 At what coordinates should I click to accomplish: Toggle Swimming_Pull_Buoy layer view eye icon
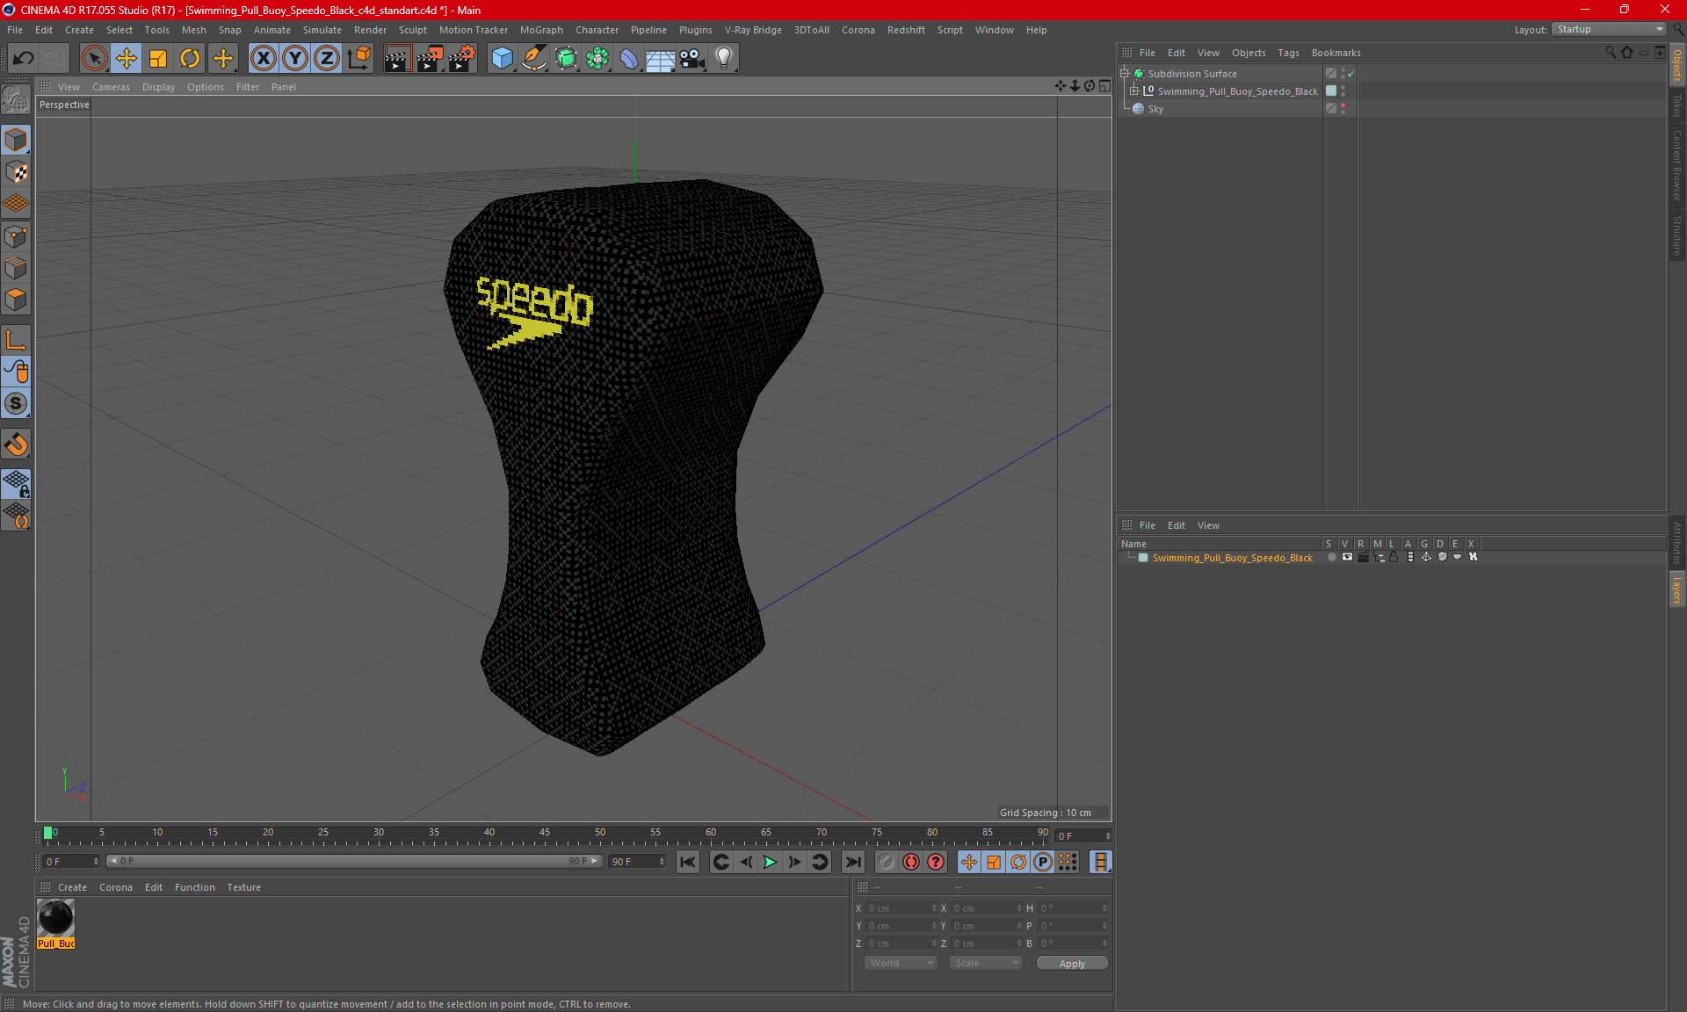pos(1347,557)
